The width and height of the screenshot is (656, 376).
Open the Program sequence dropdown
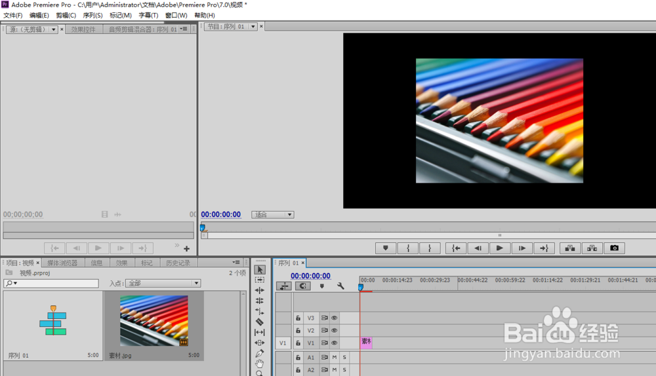pos(253,27)
